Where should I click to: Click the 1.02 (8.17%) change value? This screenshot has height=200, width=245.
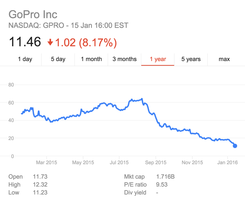tap(86, 43)
